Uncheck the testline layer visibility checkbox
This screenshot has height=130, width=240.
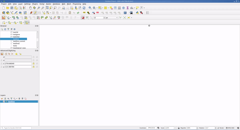4,102
